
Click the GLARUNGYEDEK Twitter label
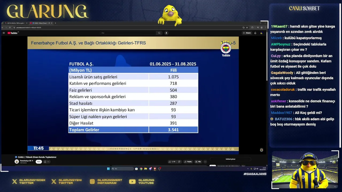point(32,182)
